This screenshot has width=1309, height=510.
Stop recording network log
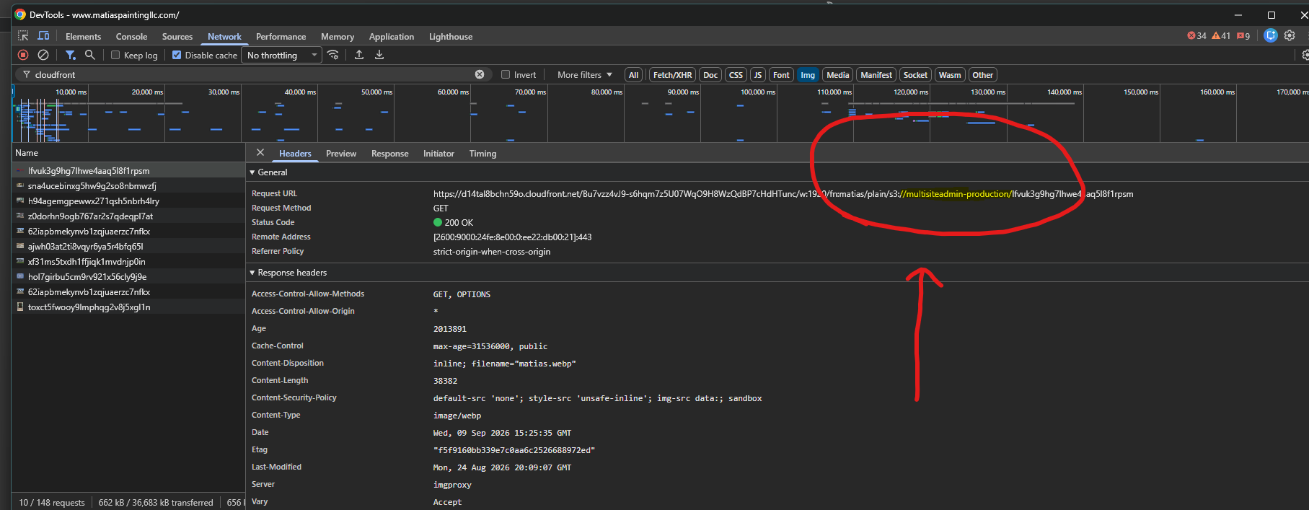point(23,55)
